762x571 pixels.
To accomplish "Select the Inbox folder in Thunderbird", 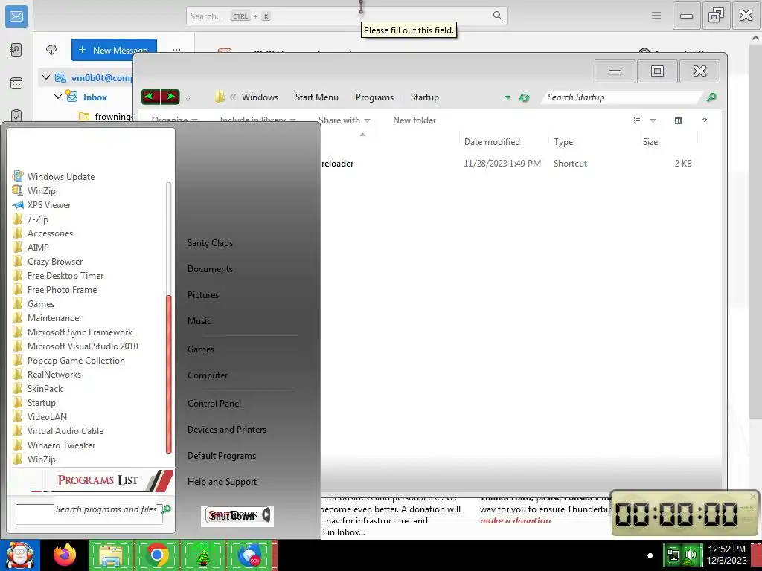I will pyautogui.click(x=95, y=97).
